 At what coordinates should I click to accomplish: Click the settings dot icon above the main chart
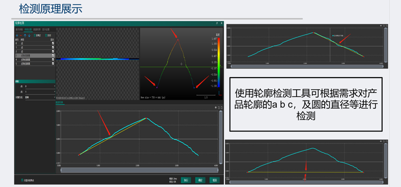point(215,107)
